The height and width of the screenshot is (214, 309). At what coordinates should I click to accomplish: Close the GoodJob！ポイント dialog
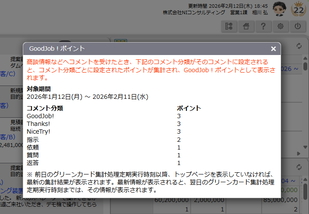point(273,49)
